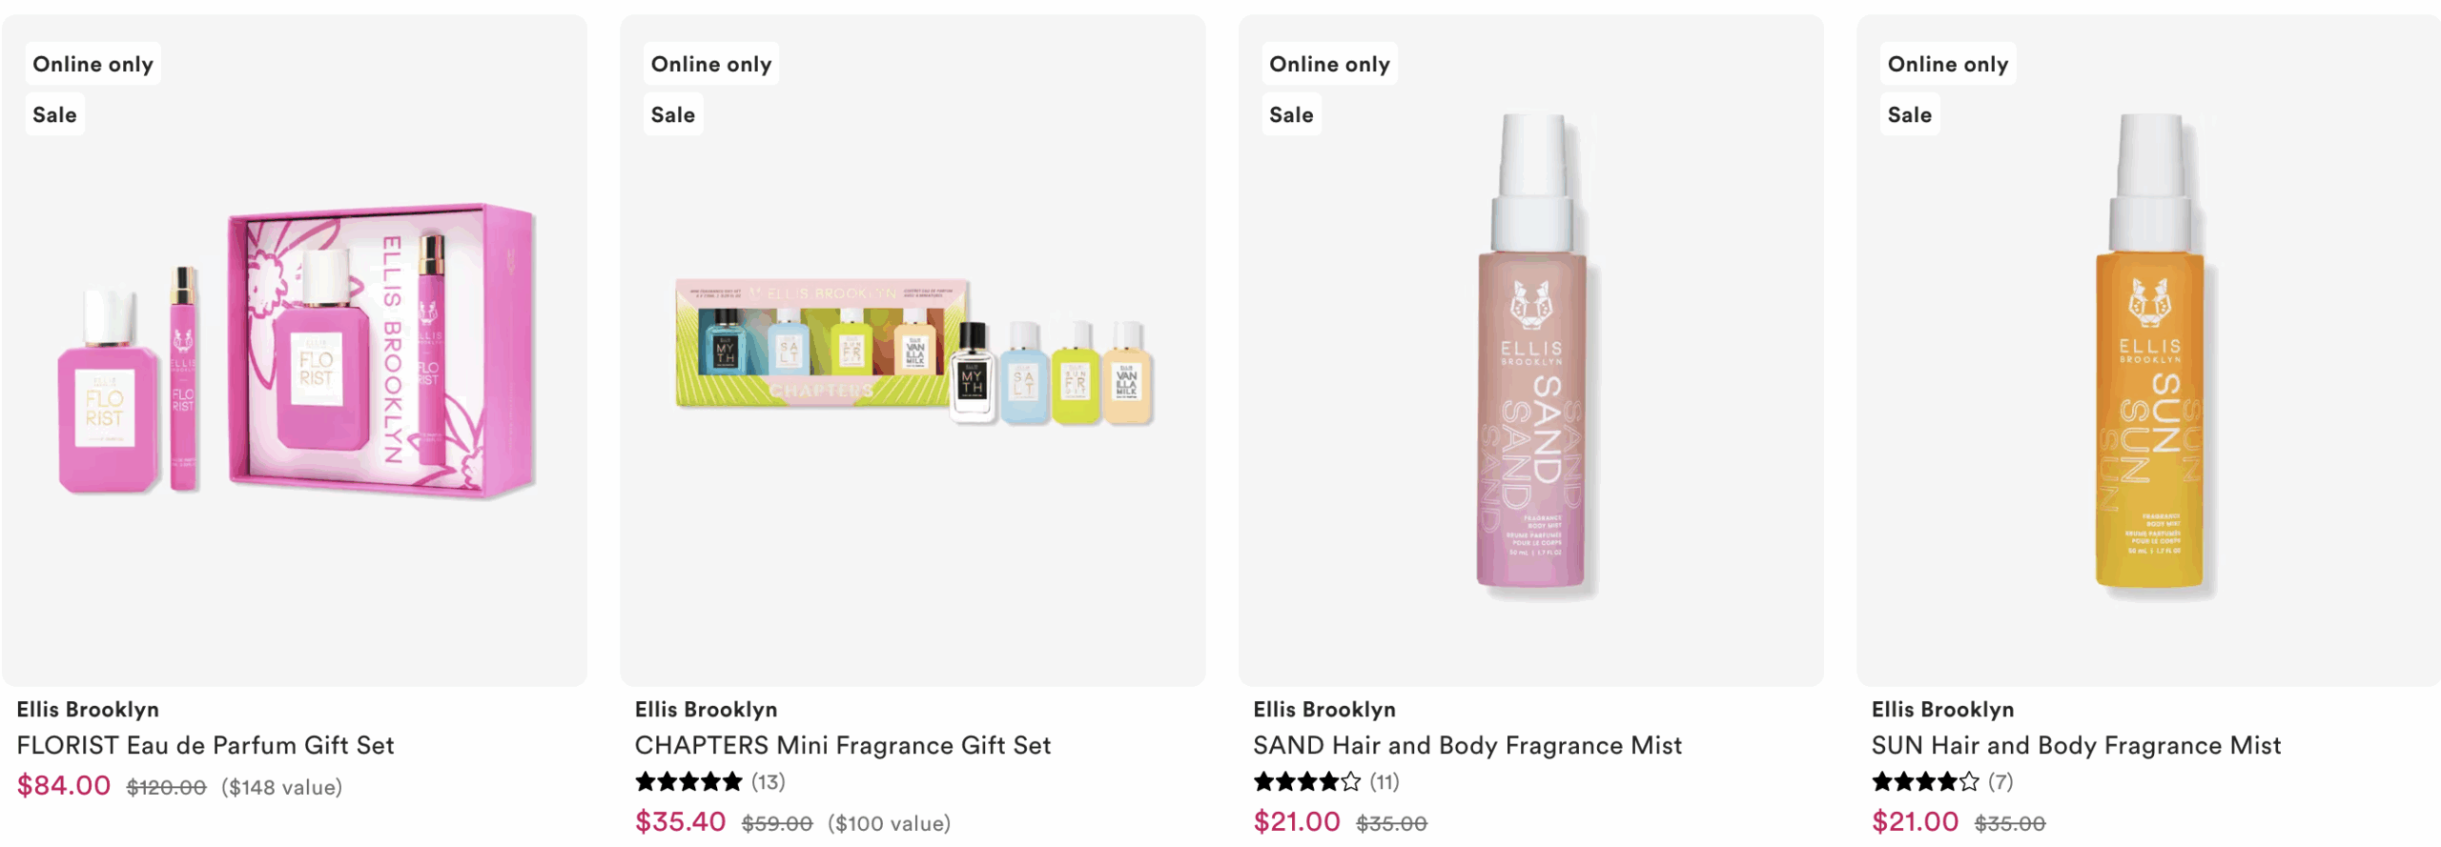2441x847 pixels.
Task: Click the Ellis Brooklyn brand above SUN mist
Action: pos(1942,710)
